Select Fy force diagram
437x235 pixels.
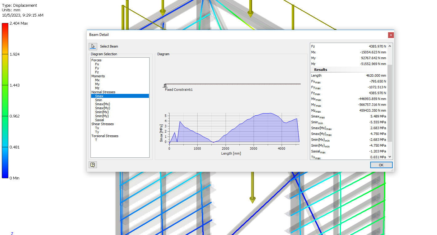[x=97, y=68]
